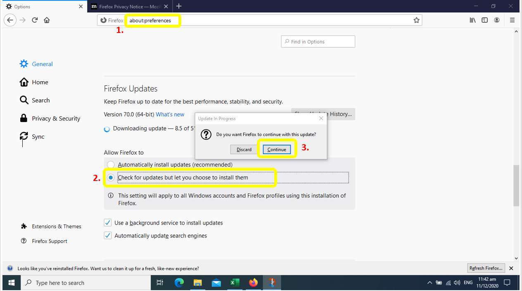Open the Sync settings category

[32, 136]
